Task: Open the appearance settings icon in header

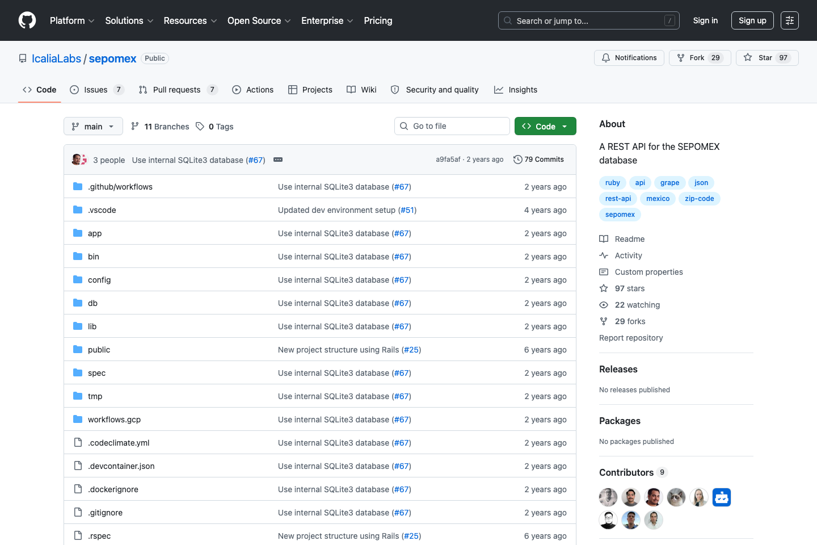Action: click(789, 20)
